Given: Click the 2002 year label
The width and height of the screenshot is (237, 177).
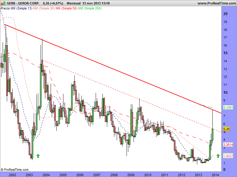Looking at the screenshot, I should tap(12, 175).
